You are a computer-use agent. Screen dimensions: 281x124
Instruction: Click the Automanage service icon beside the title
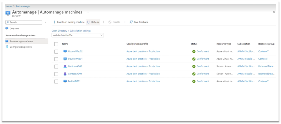coord(8,13)
